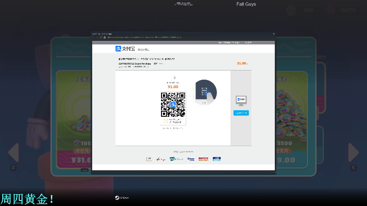
Task: Click the Verified by Visa badge
Action: 191,159
